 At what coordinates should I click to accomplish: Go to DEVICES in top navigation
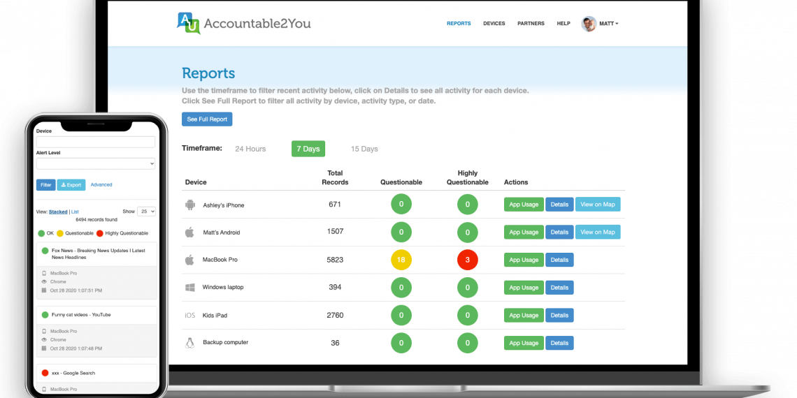(x=494, y=23)
